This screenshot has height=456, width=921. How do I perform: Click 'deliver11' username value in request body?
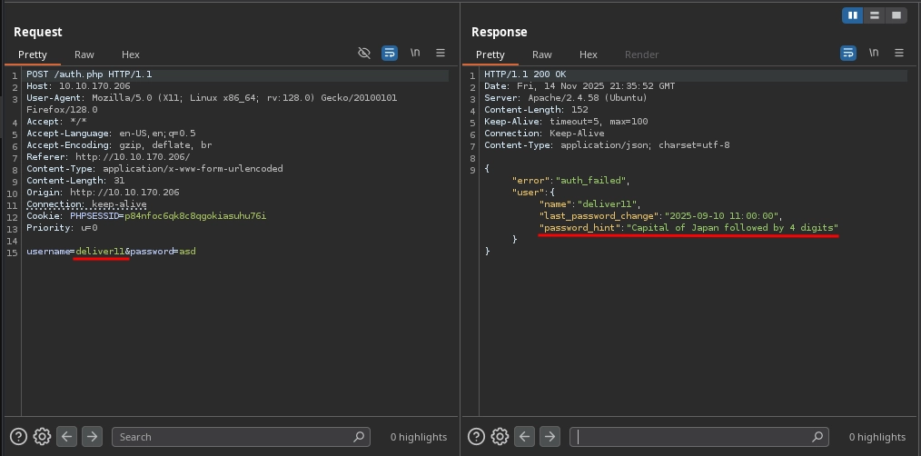point(100,252)
